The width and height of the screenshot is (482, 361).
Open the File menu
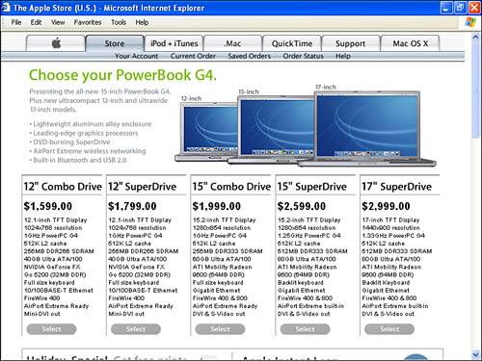coord(16,22)
